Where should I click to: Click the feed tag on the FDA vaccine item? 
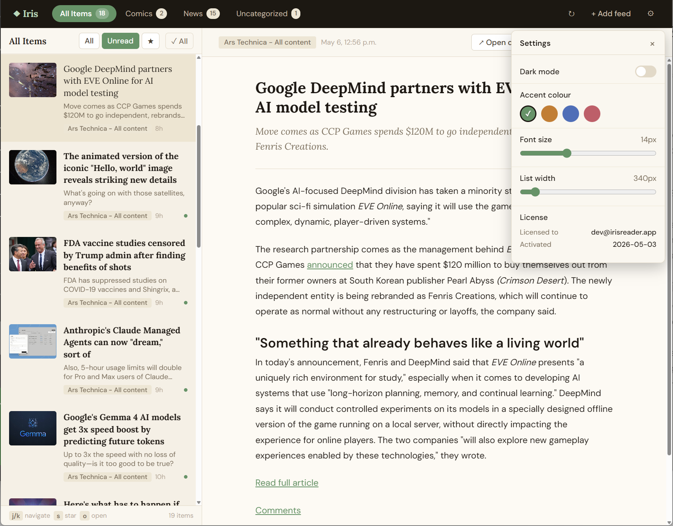(x=107, y=302)
